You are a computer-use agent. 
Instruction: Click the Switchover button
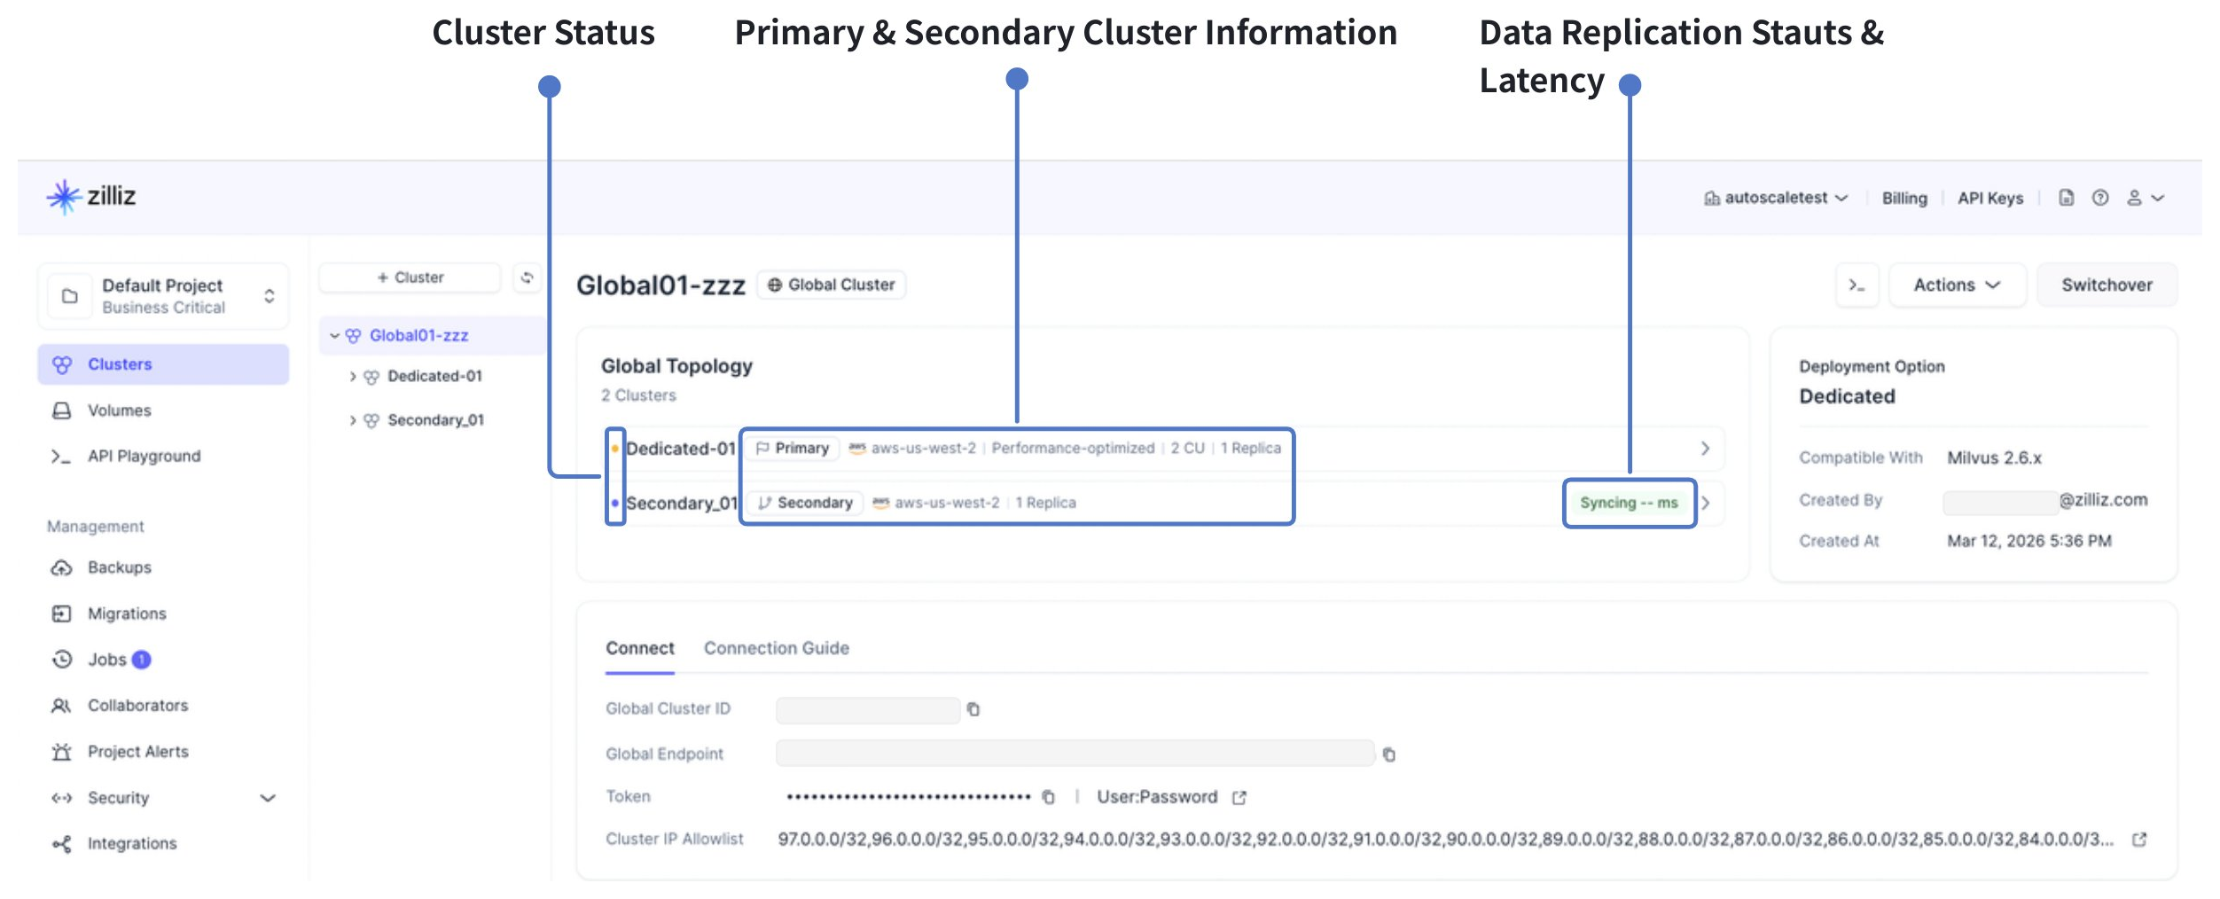[x=2106, y=285]
